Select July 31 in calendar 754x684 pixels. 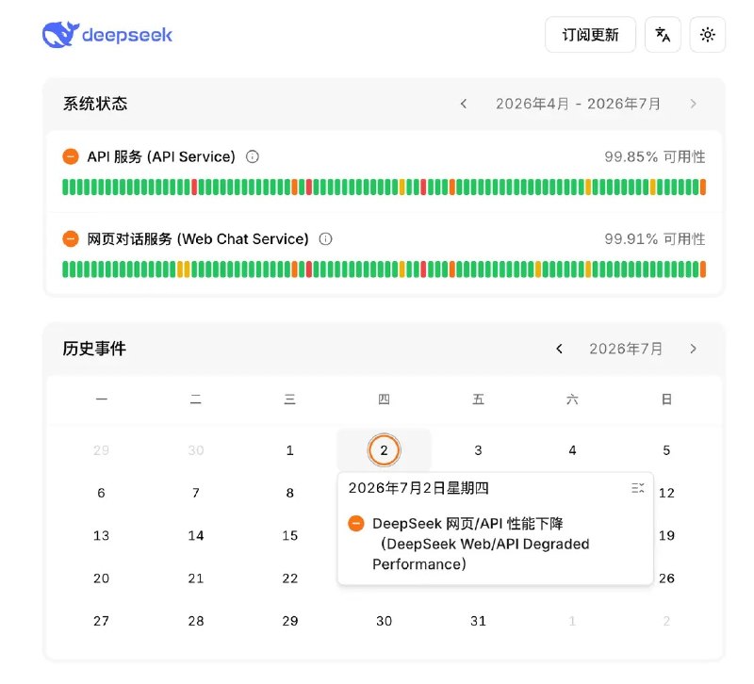tap(478, 622)
